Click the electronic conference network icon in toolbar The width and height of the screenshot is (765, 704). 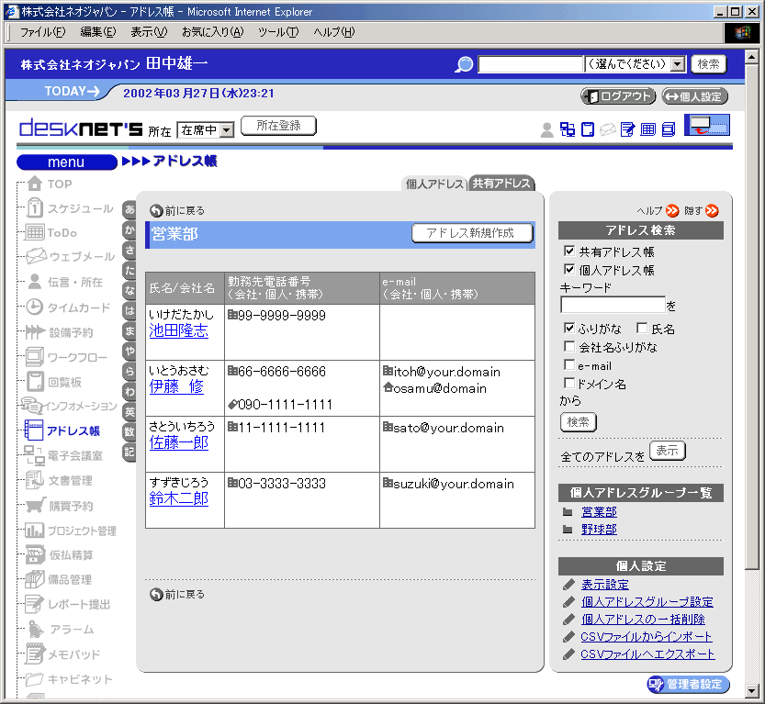(x=568, y=129)
